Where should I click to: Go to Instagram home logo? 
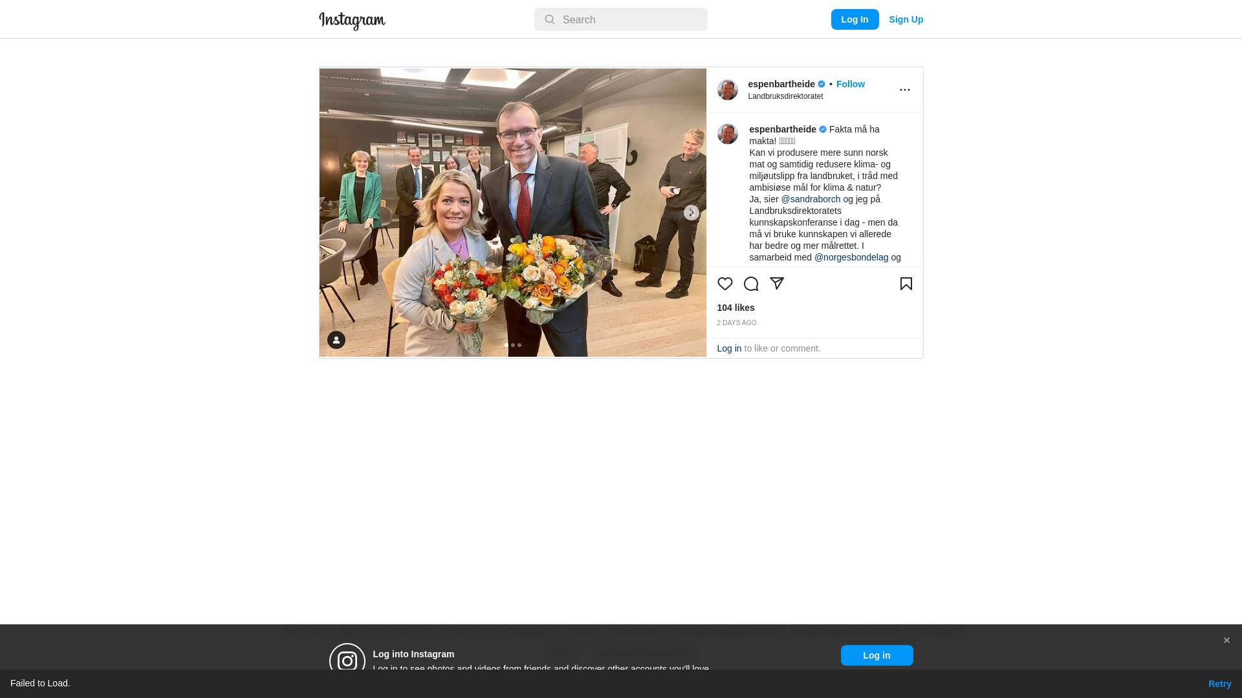tap(352, 21)
